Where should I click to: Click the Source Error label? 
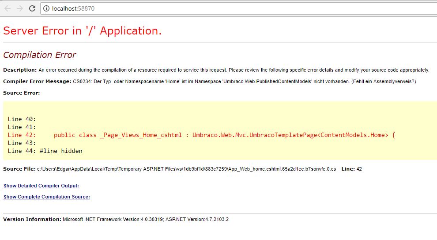coord(21,93)
